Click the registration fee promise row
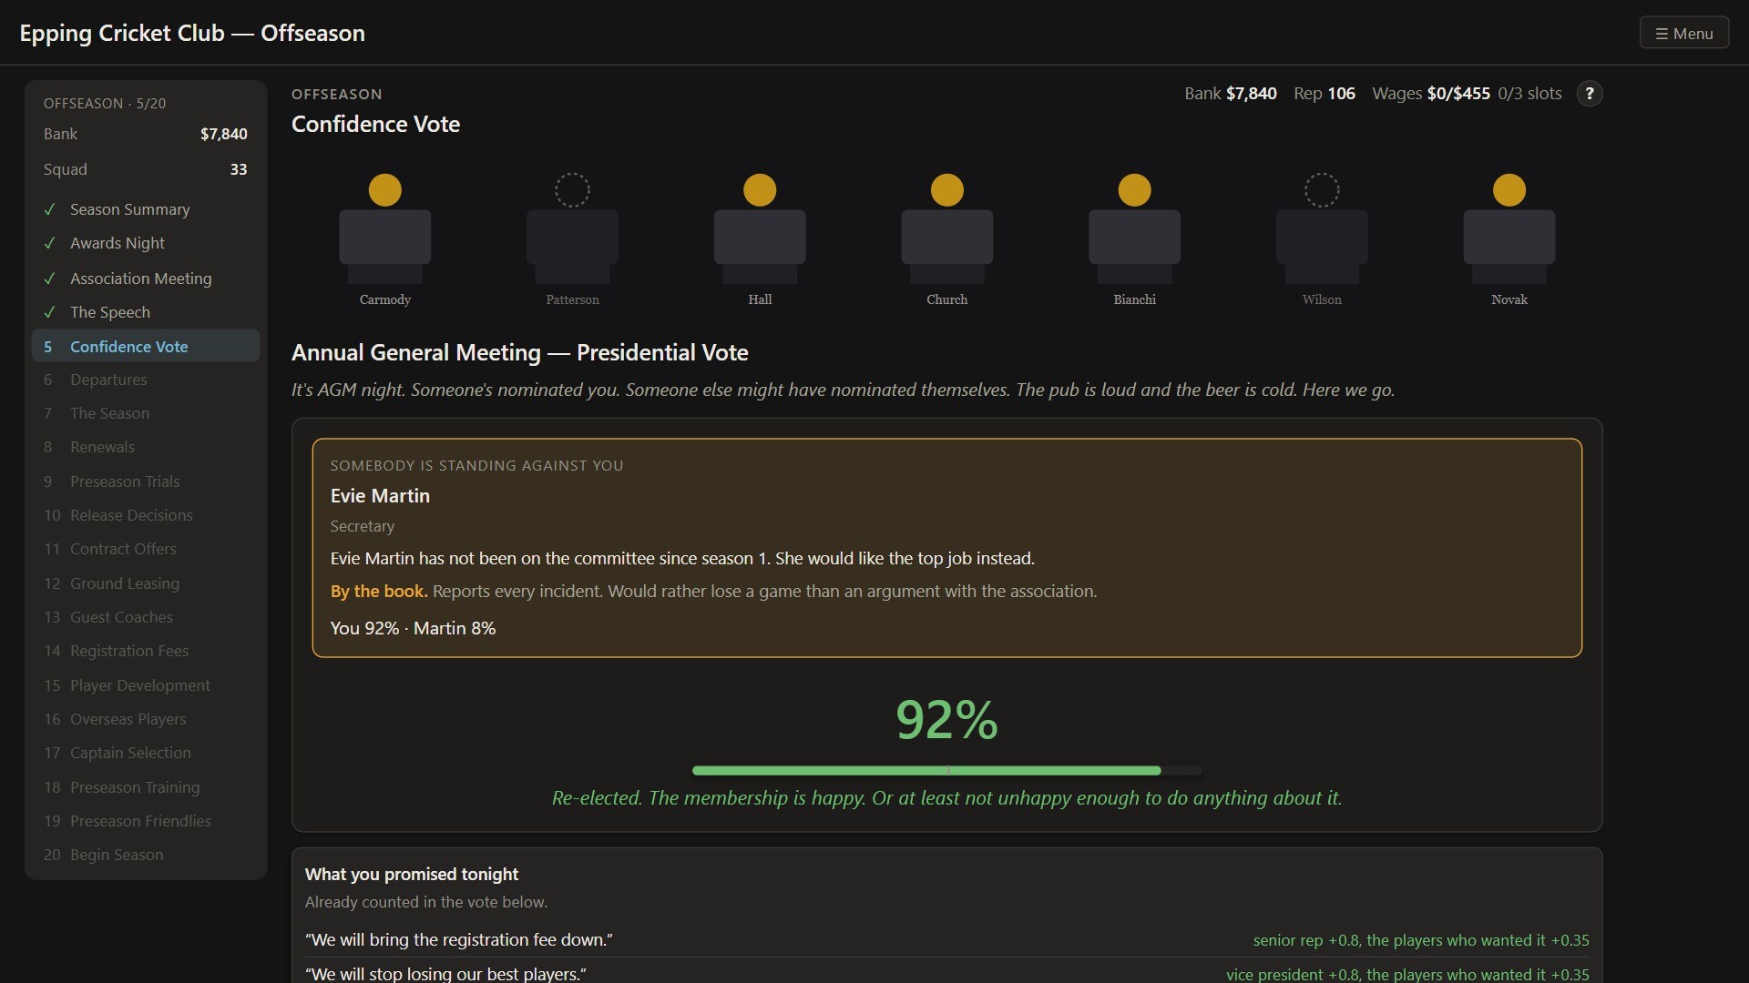The width and height of the screenshot is (1749, 983). [947, 940]
